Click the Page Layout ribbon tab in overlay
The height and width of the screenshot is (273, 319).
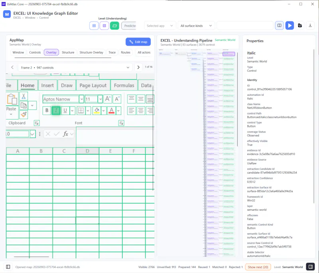coord(93,85)
